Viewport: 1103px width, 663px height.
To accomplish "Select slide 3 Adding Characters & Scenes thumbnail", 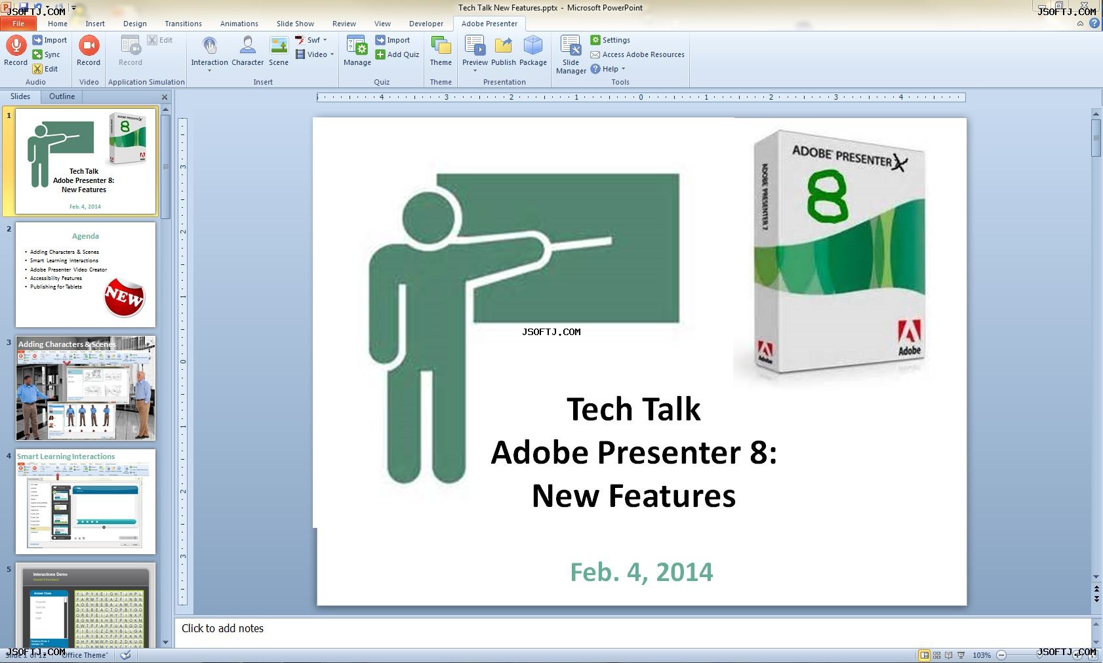I will [86, 388].
